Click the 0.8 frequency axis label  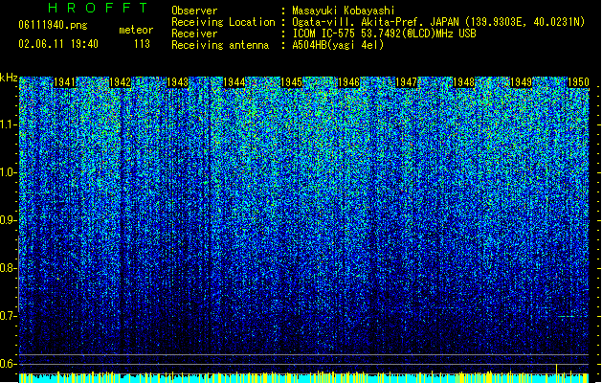[x=8, y=268]
